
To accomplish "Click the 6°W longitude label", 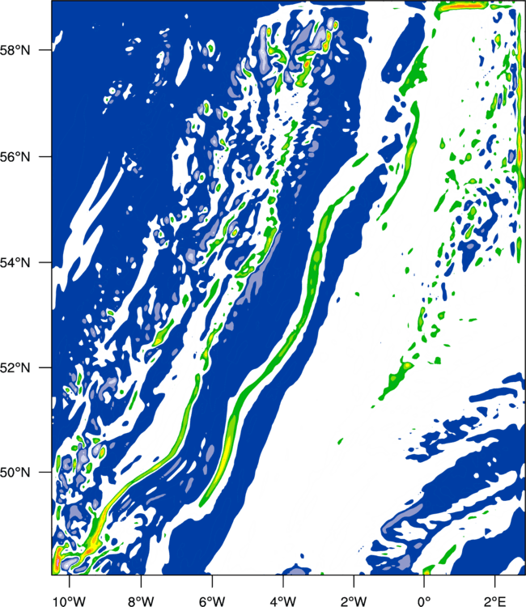I will 212,601.
